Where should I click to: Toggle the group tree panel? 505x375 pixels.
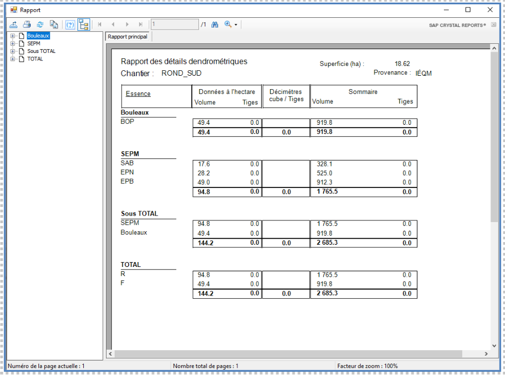[x=83, y=24]
